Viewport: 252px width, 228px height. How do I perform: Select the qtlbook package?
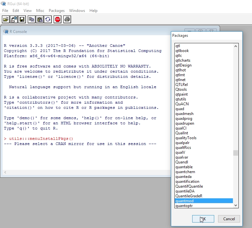[204, 51]
